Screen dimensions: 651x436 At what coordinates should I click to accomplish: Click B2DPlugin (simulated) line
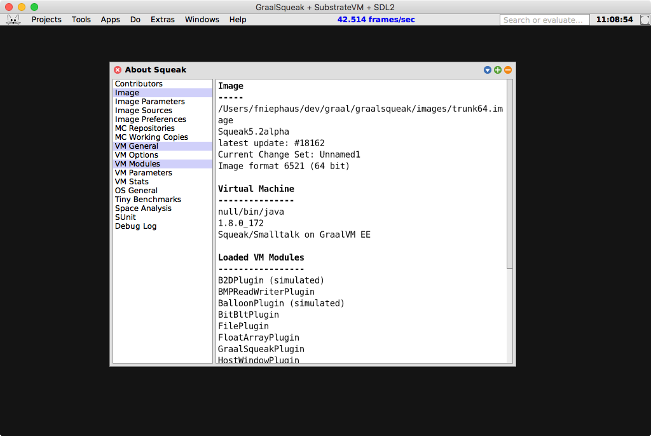(271, 280)
